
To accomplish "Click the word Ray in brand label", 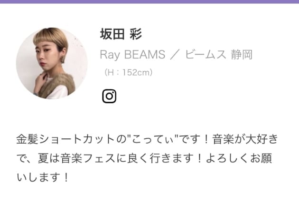I will pos(110,55).
